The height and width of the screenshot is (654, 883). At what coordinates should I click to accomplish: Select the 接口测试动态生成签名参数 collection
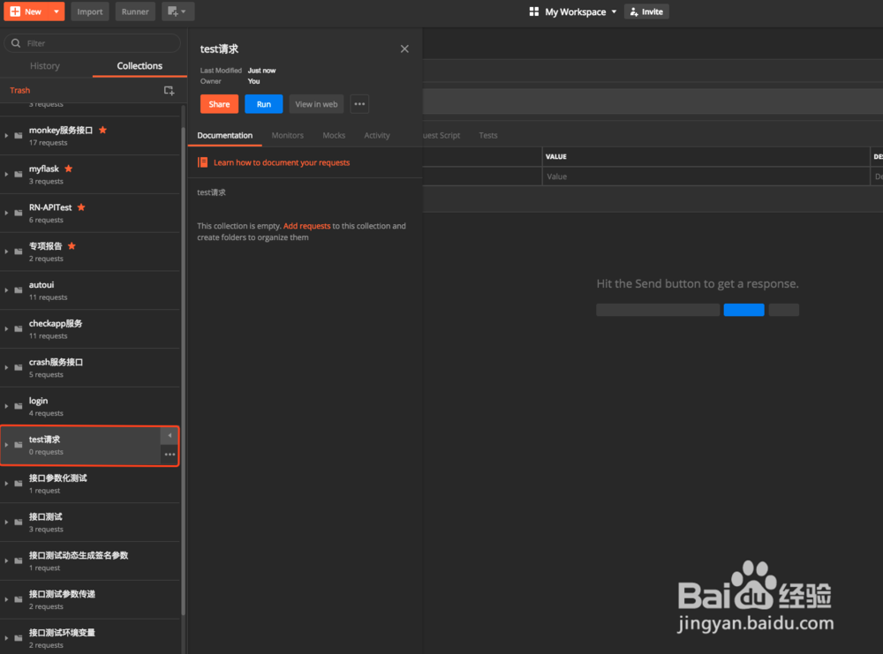pos(90,561)
